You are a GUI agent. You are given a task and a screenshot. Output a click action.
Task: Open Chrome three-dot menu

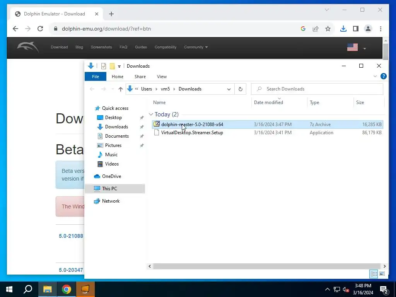(x=381, y=29)
